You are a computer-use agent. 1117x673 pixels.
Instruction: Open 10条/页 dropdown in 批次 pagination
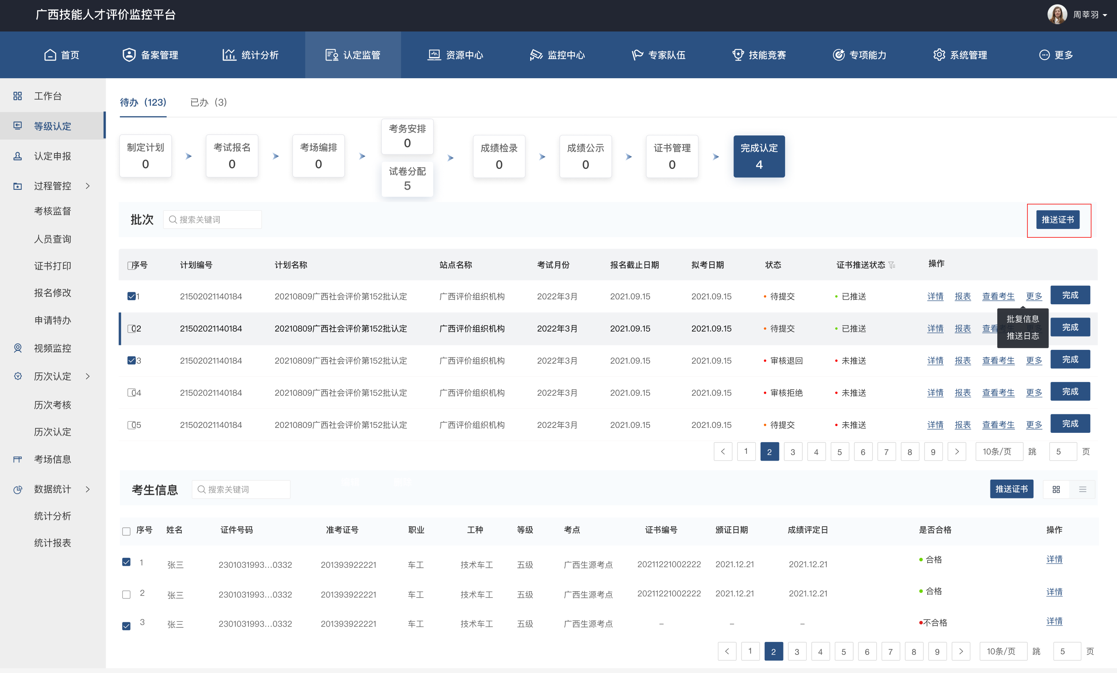pyautogui.click(x=999, y=451)
